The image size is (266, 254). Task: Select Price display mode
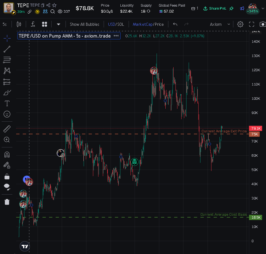click(x=159, y=24)
